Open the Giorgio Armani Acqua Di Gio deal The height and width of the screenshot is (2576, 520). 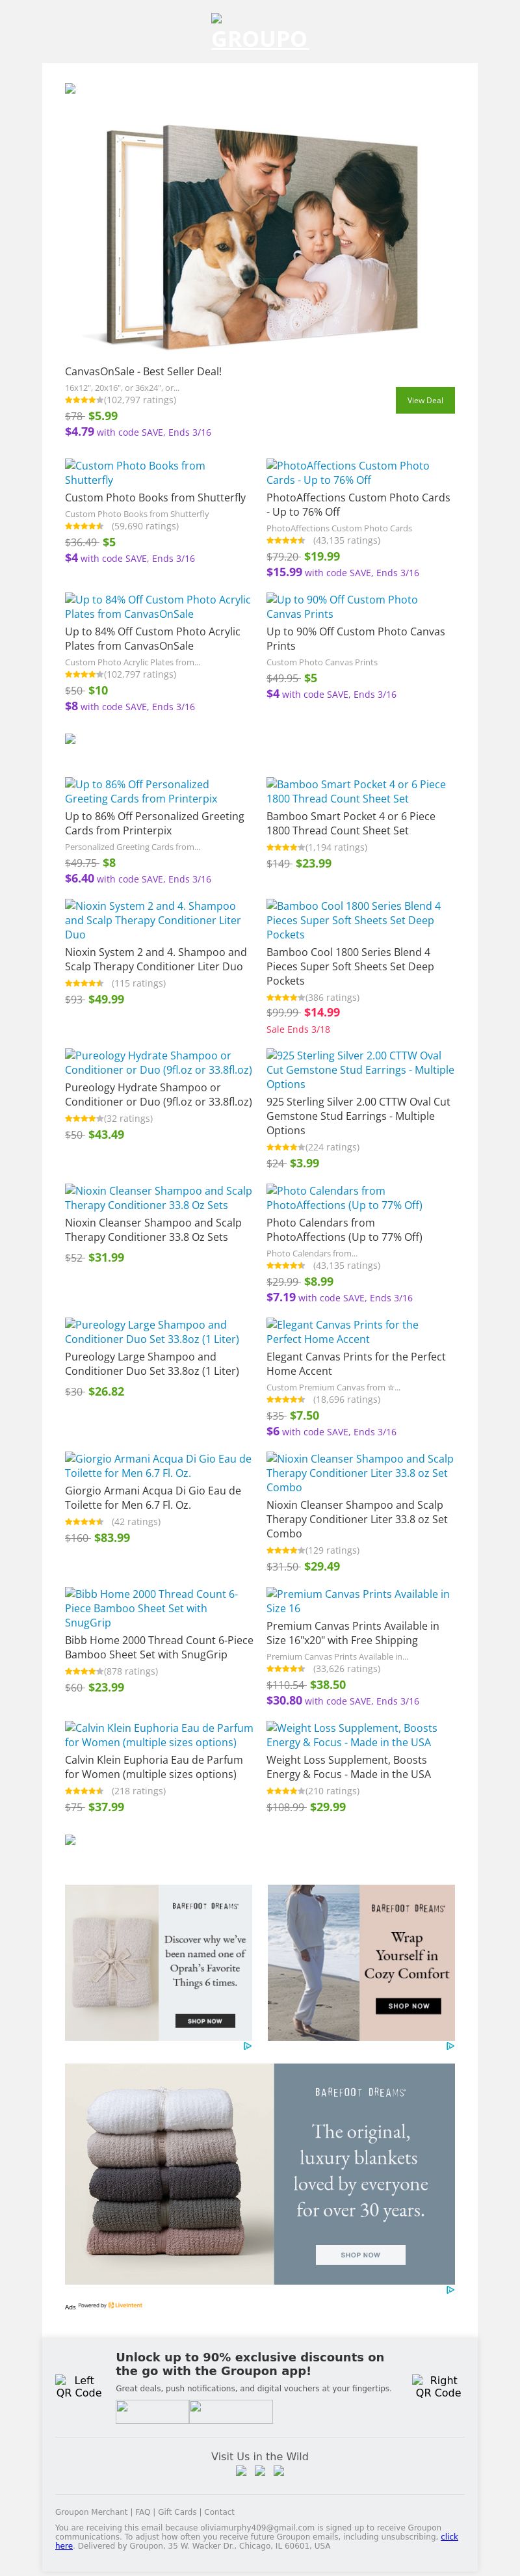[x=157, y=1465]
